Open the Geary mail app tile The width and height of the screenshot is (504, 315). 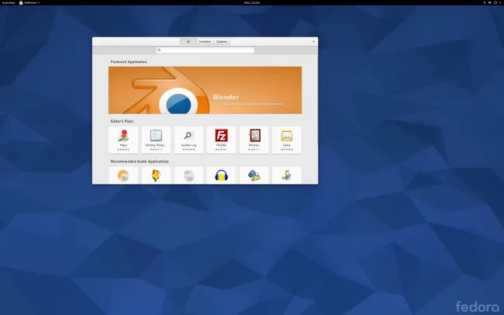click(287, 140)
